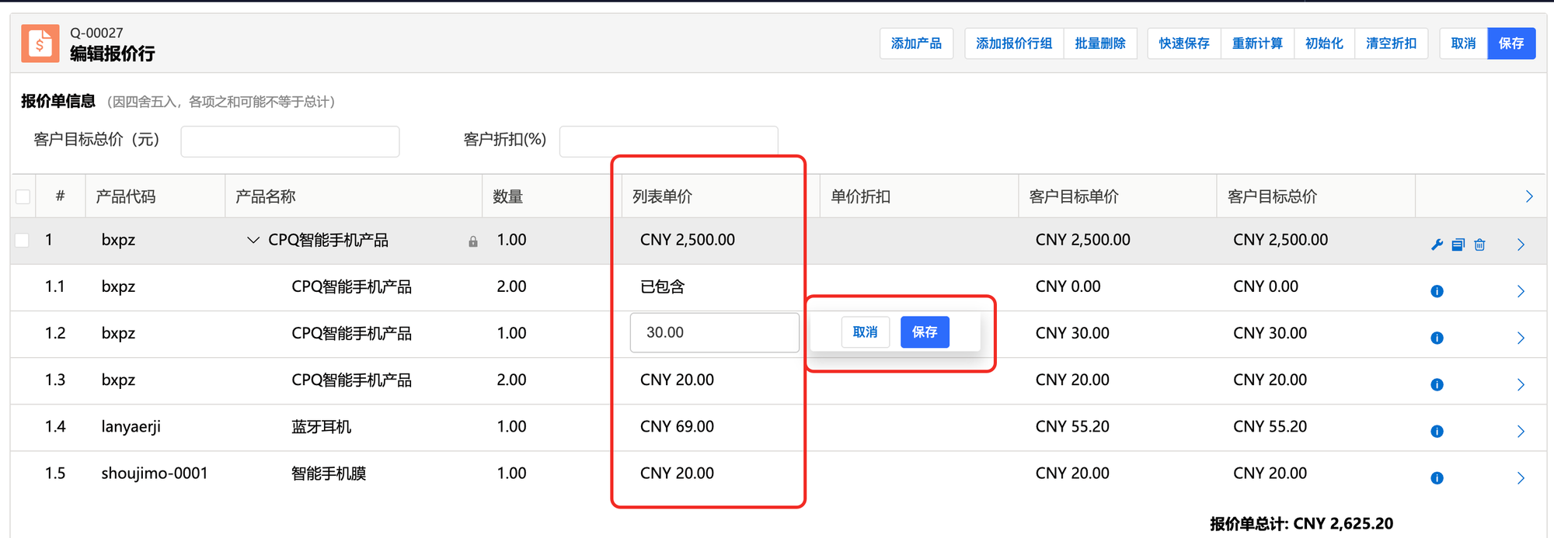Toggle the select-all checkbox in table header
Viewport: 1554px width, 538px height.
(23, 196)
